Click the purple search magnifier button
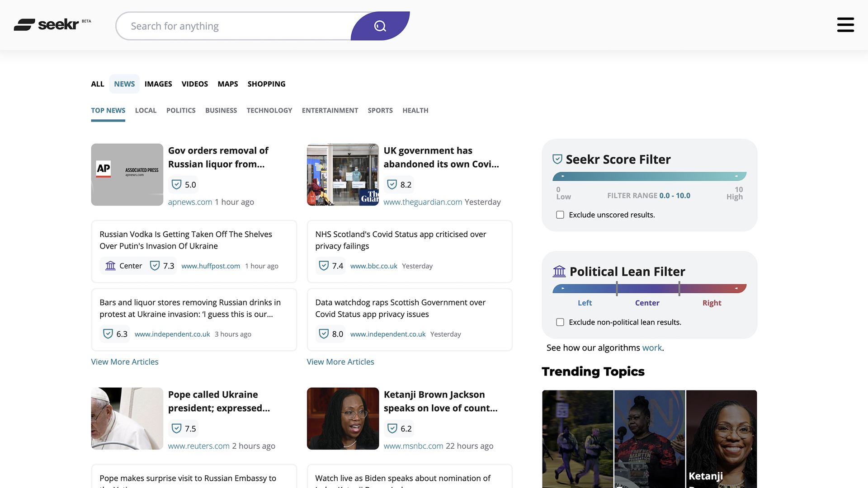The width and height of the screenshot is (868, 488). 380,26
